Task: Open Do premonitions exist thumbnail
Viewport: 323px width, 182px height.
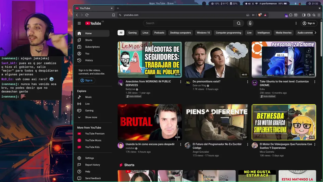Action: [217, 60]
